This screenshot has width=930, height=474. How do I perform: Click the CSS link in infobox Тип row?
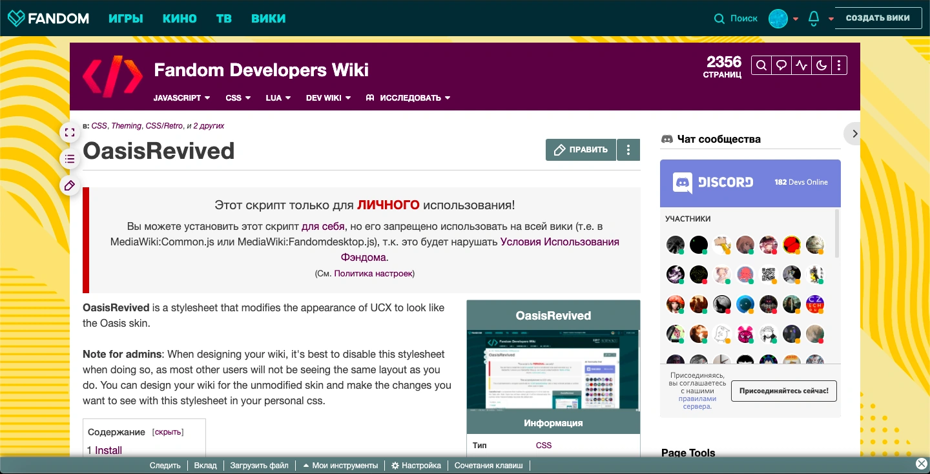coord(544,446)
